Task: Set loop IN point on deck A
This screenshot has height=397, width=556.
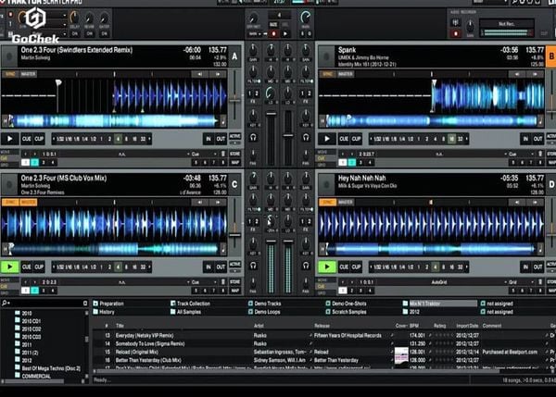Action: 208,139
